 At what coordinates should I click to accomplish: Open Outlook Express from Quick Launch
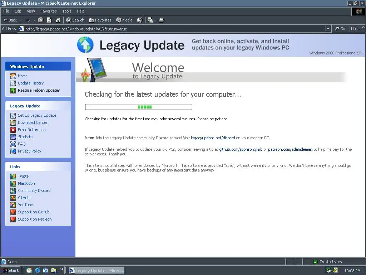pyautogui.click(x=45, y=270)
